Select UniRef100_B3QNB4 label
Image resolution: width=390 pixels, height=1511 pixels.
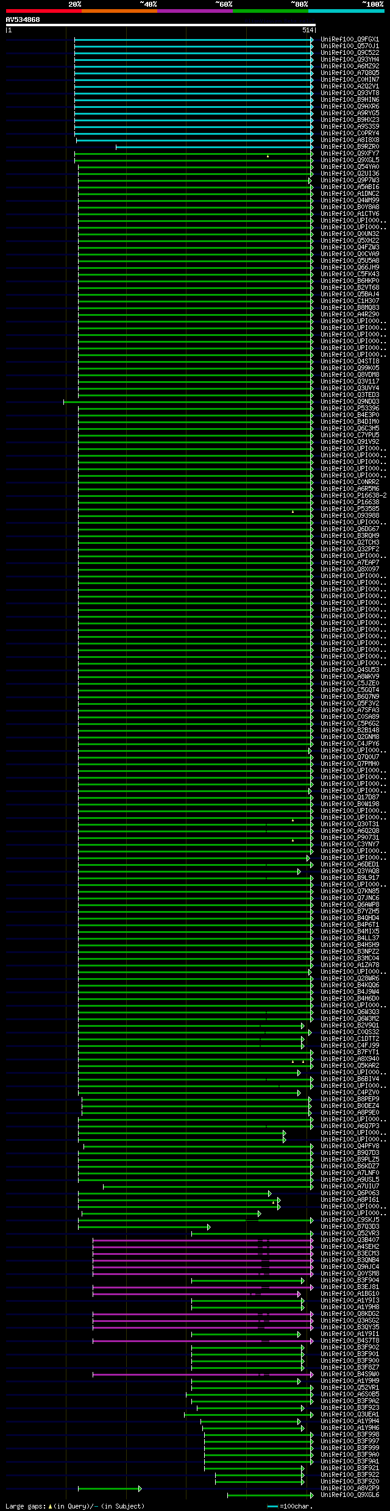click(x=350, y=1260)
